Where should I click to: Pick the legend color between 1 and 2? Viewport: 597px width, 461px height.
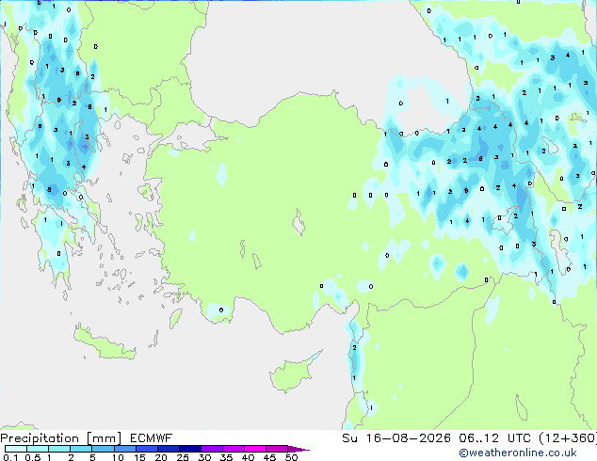(x=59, y=449)
